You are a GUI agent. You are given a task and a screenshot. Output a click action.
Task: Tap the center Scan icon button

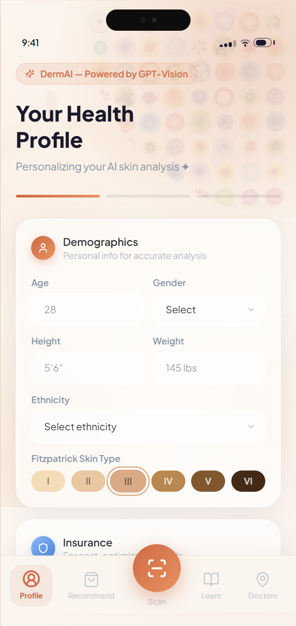coord(157,568)
